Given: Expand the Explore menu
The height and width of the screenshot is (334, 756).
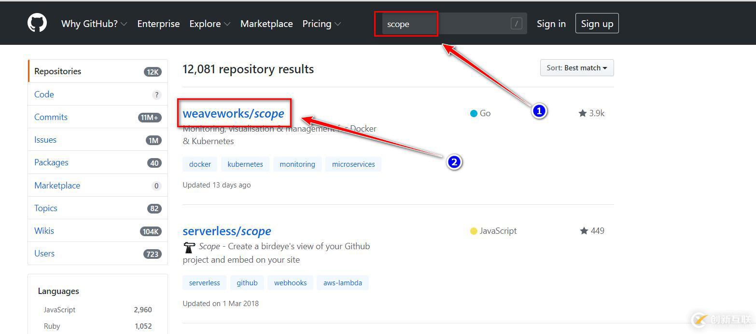Looking at the screenshot, I should click(210, 24).
